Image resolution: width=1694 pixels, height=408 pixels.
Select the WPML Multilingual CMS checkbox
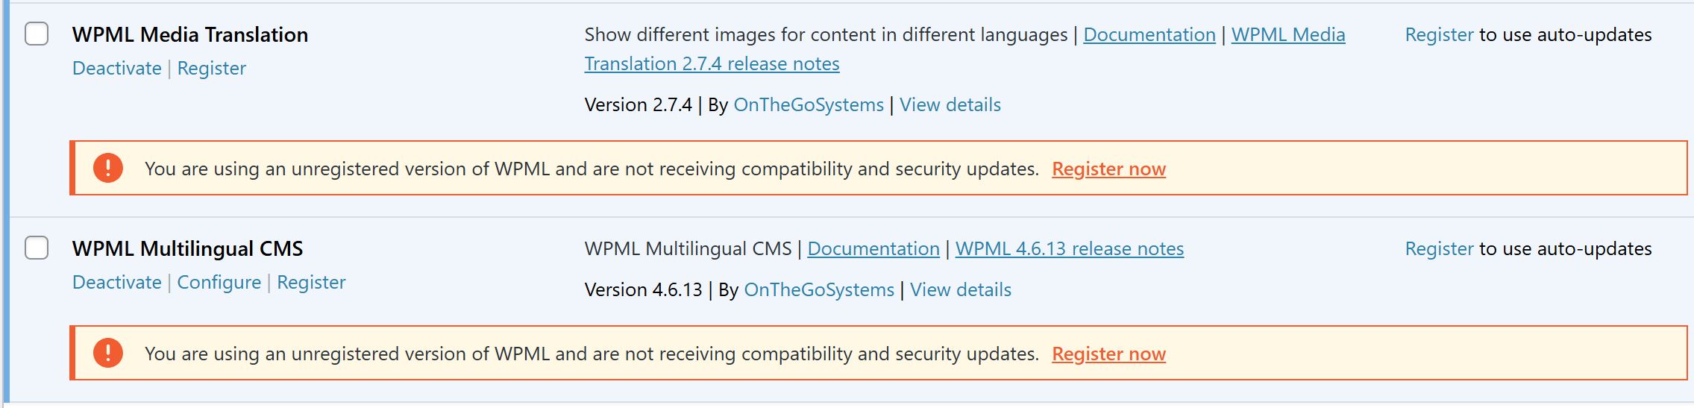point(37,248)
